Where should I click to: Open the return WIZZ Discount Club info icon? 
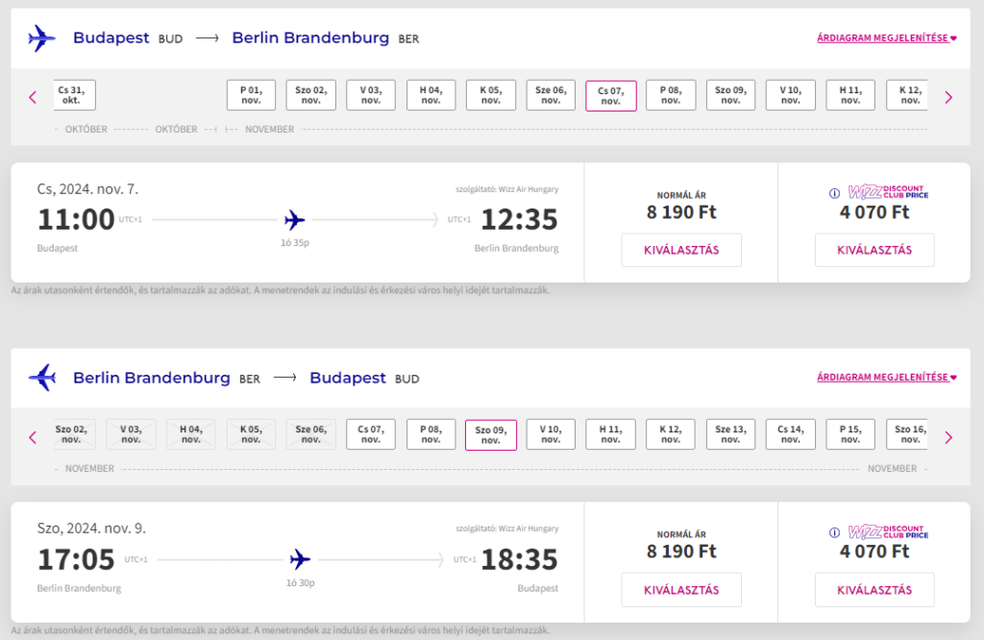(834, 532)
